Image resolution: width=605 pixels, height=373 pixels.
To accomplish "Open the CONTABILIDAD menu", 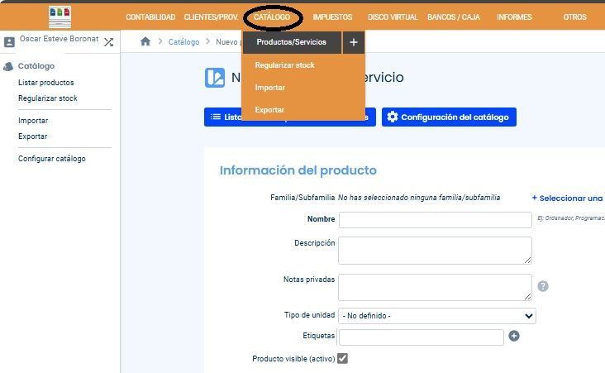I will pyautogui.click(x=150, y=17).
